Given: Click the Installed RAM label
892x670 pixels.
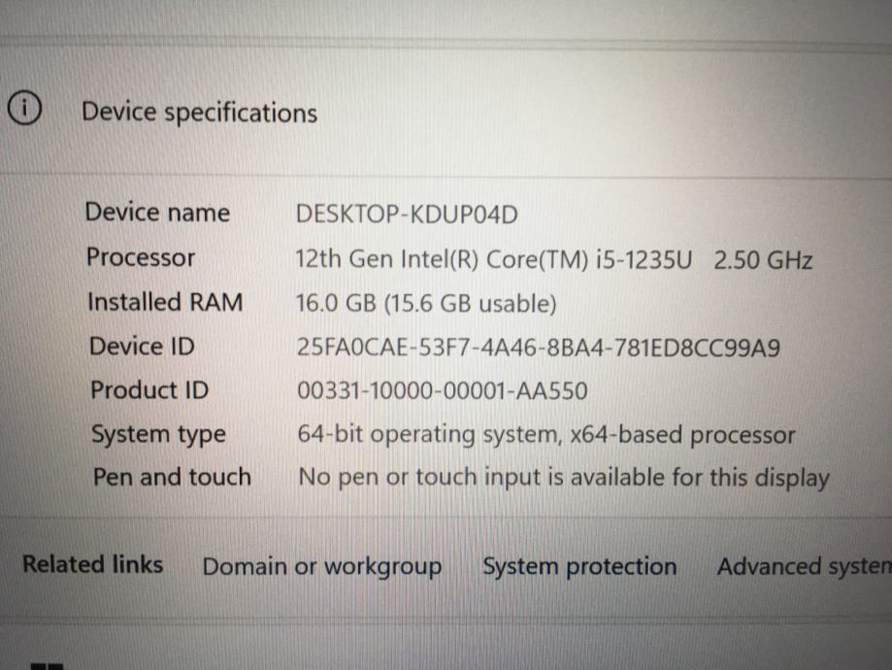Looking at the screenshot, I should pos(164,302).
